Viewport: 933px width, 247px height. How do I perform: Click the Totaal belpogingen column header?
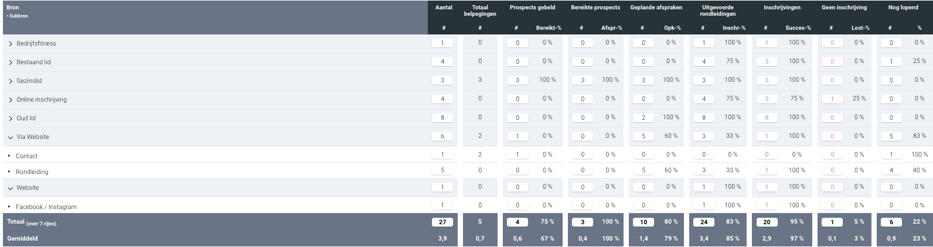480,11
